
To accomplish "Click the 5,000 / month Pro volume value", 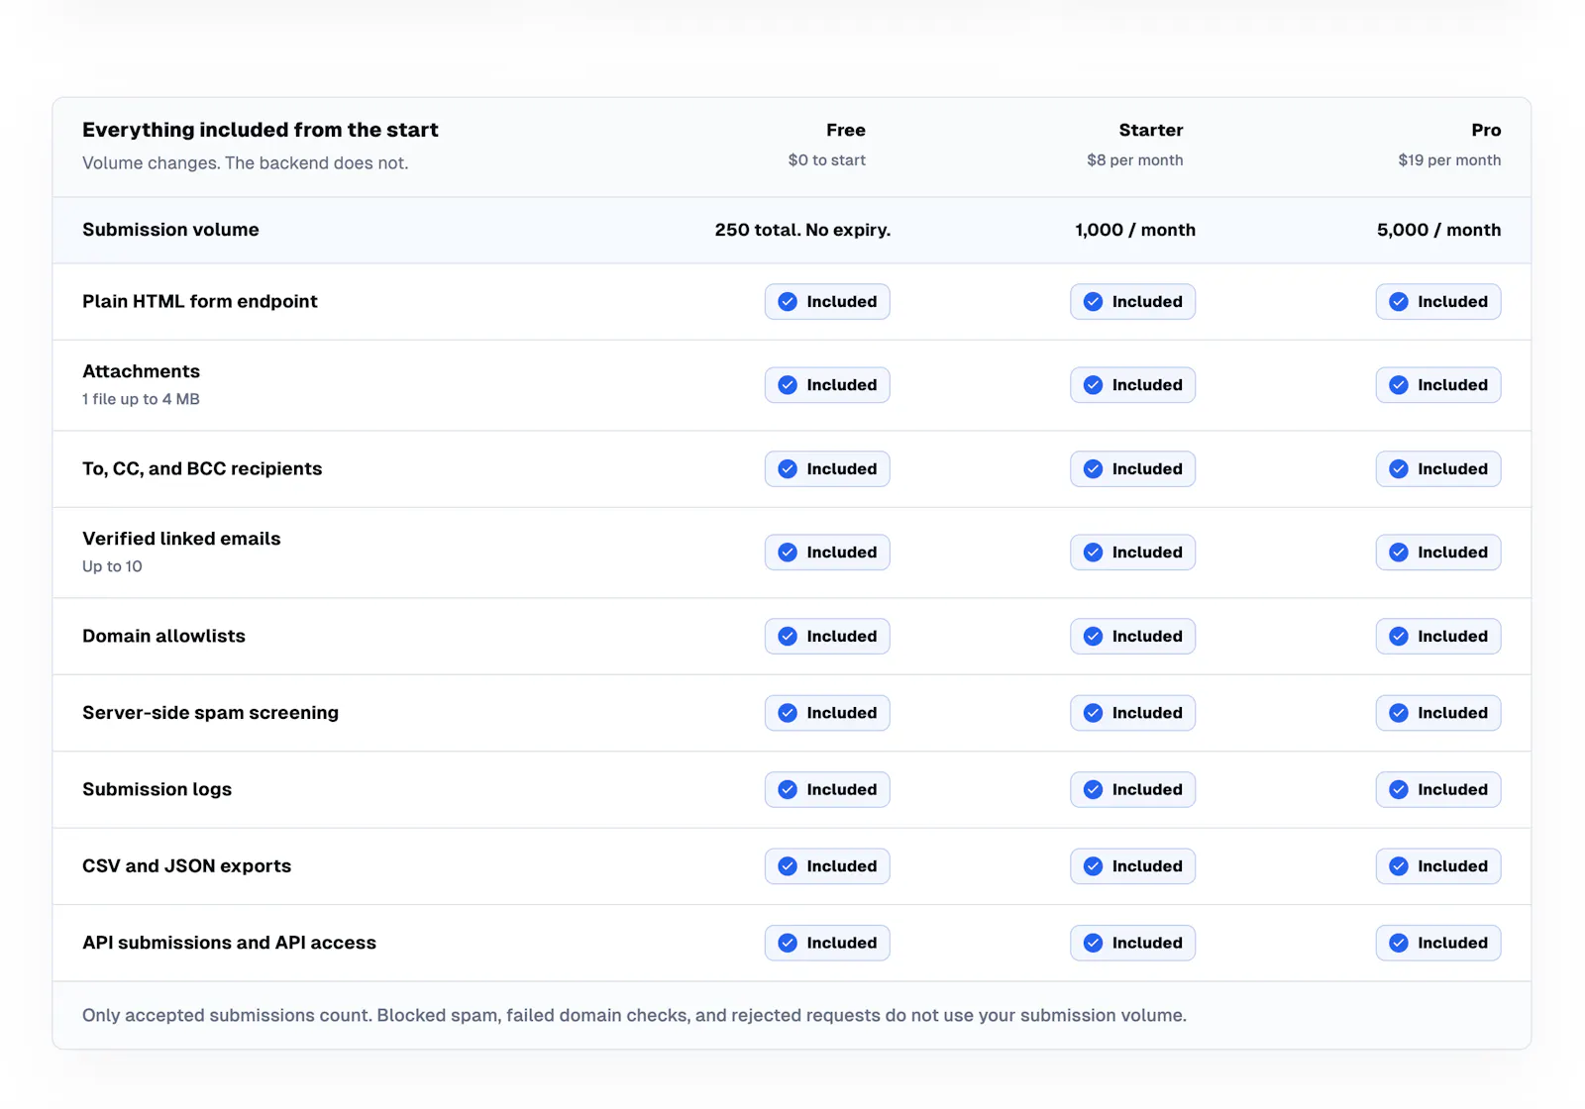I will coord(1438,230).
